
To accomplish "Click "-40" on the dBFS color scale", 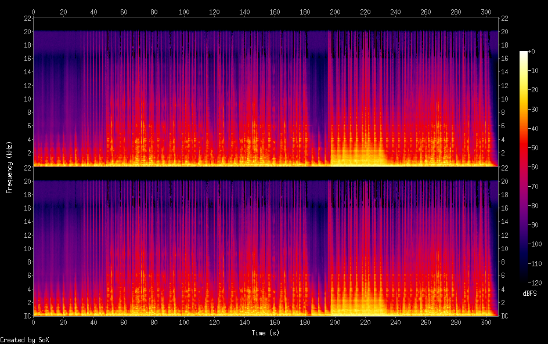I will coord(533,129).
